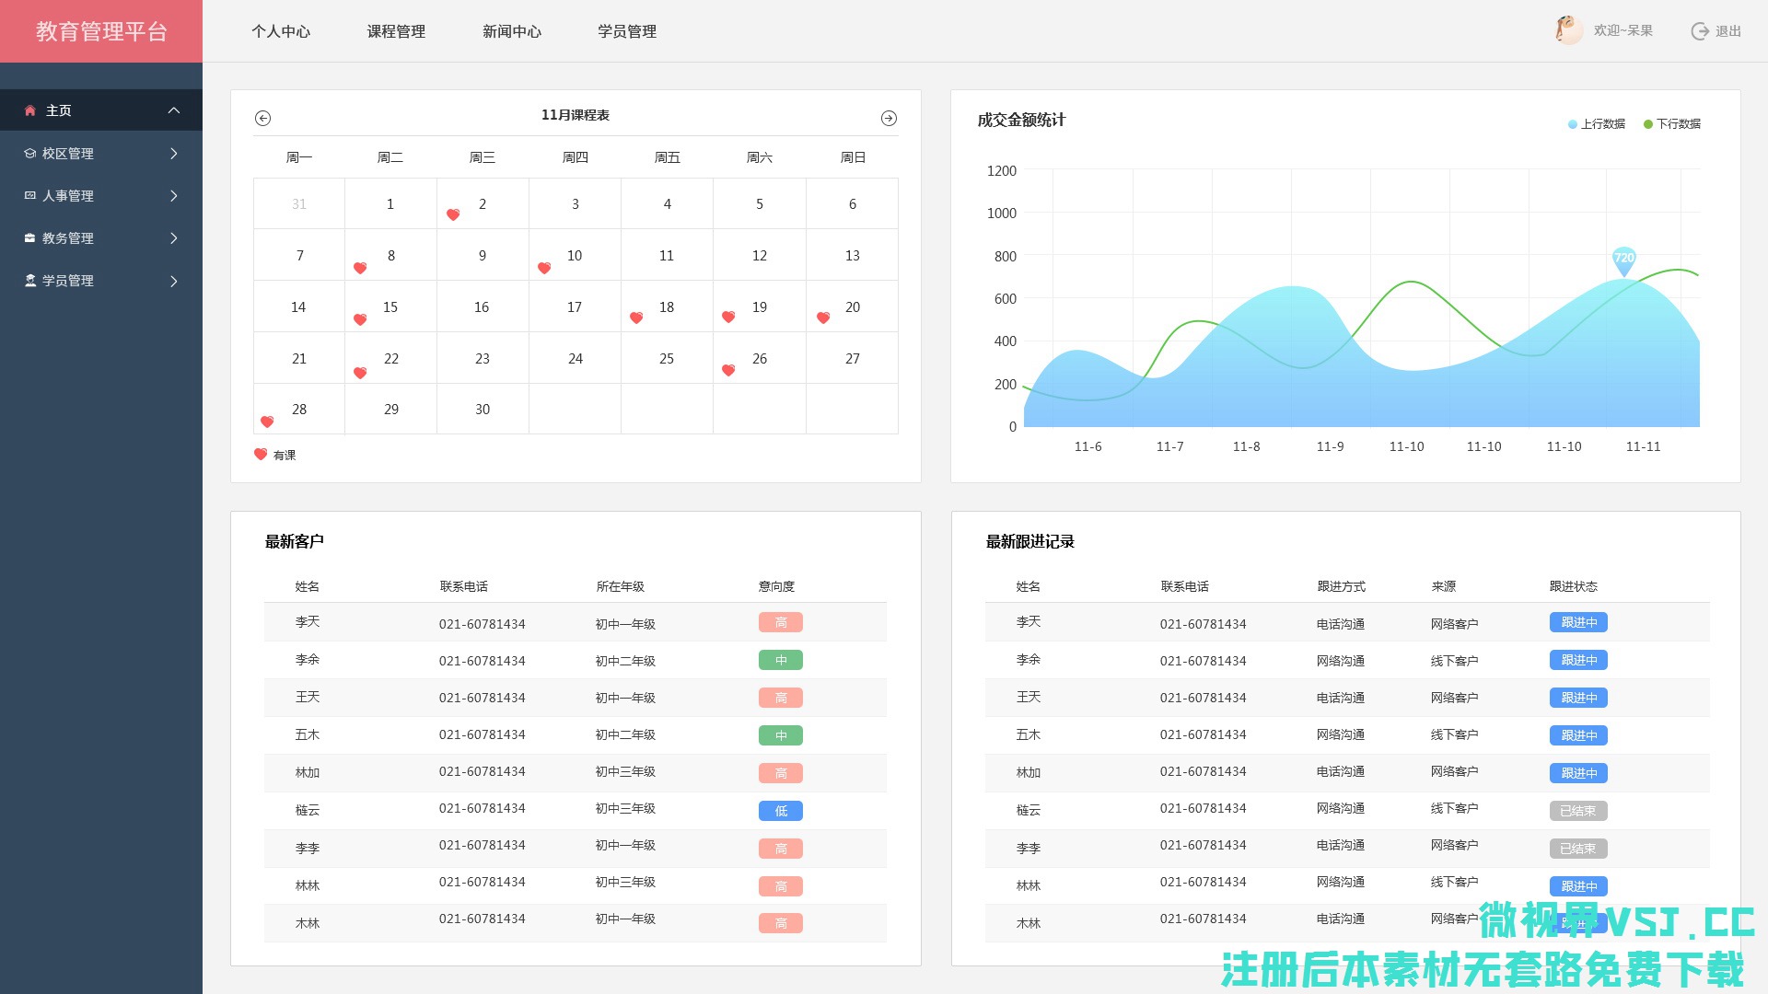The height and width of the screenshot is (994, 1768).
Task: Click the user avatar picture
Action: [1568, 30]
